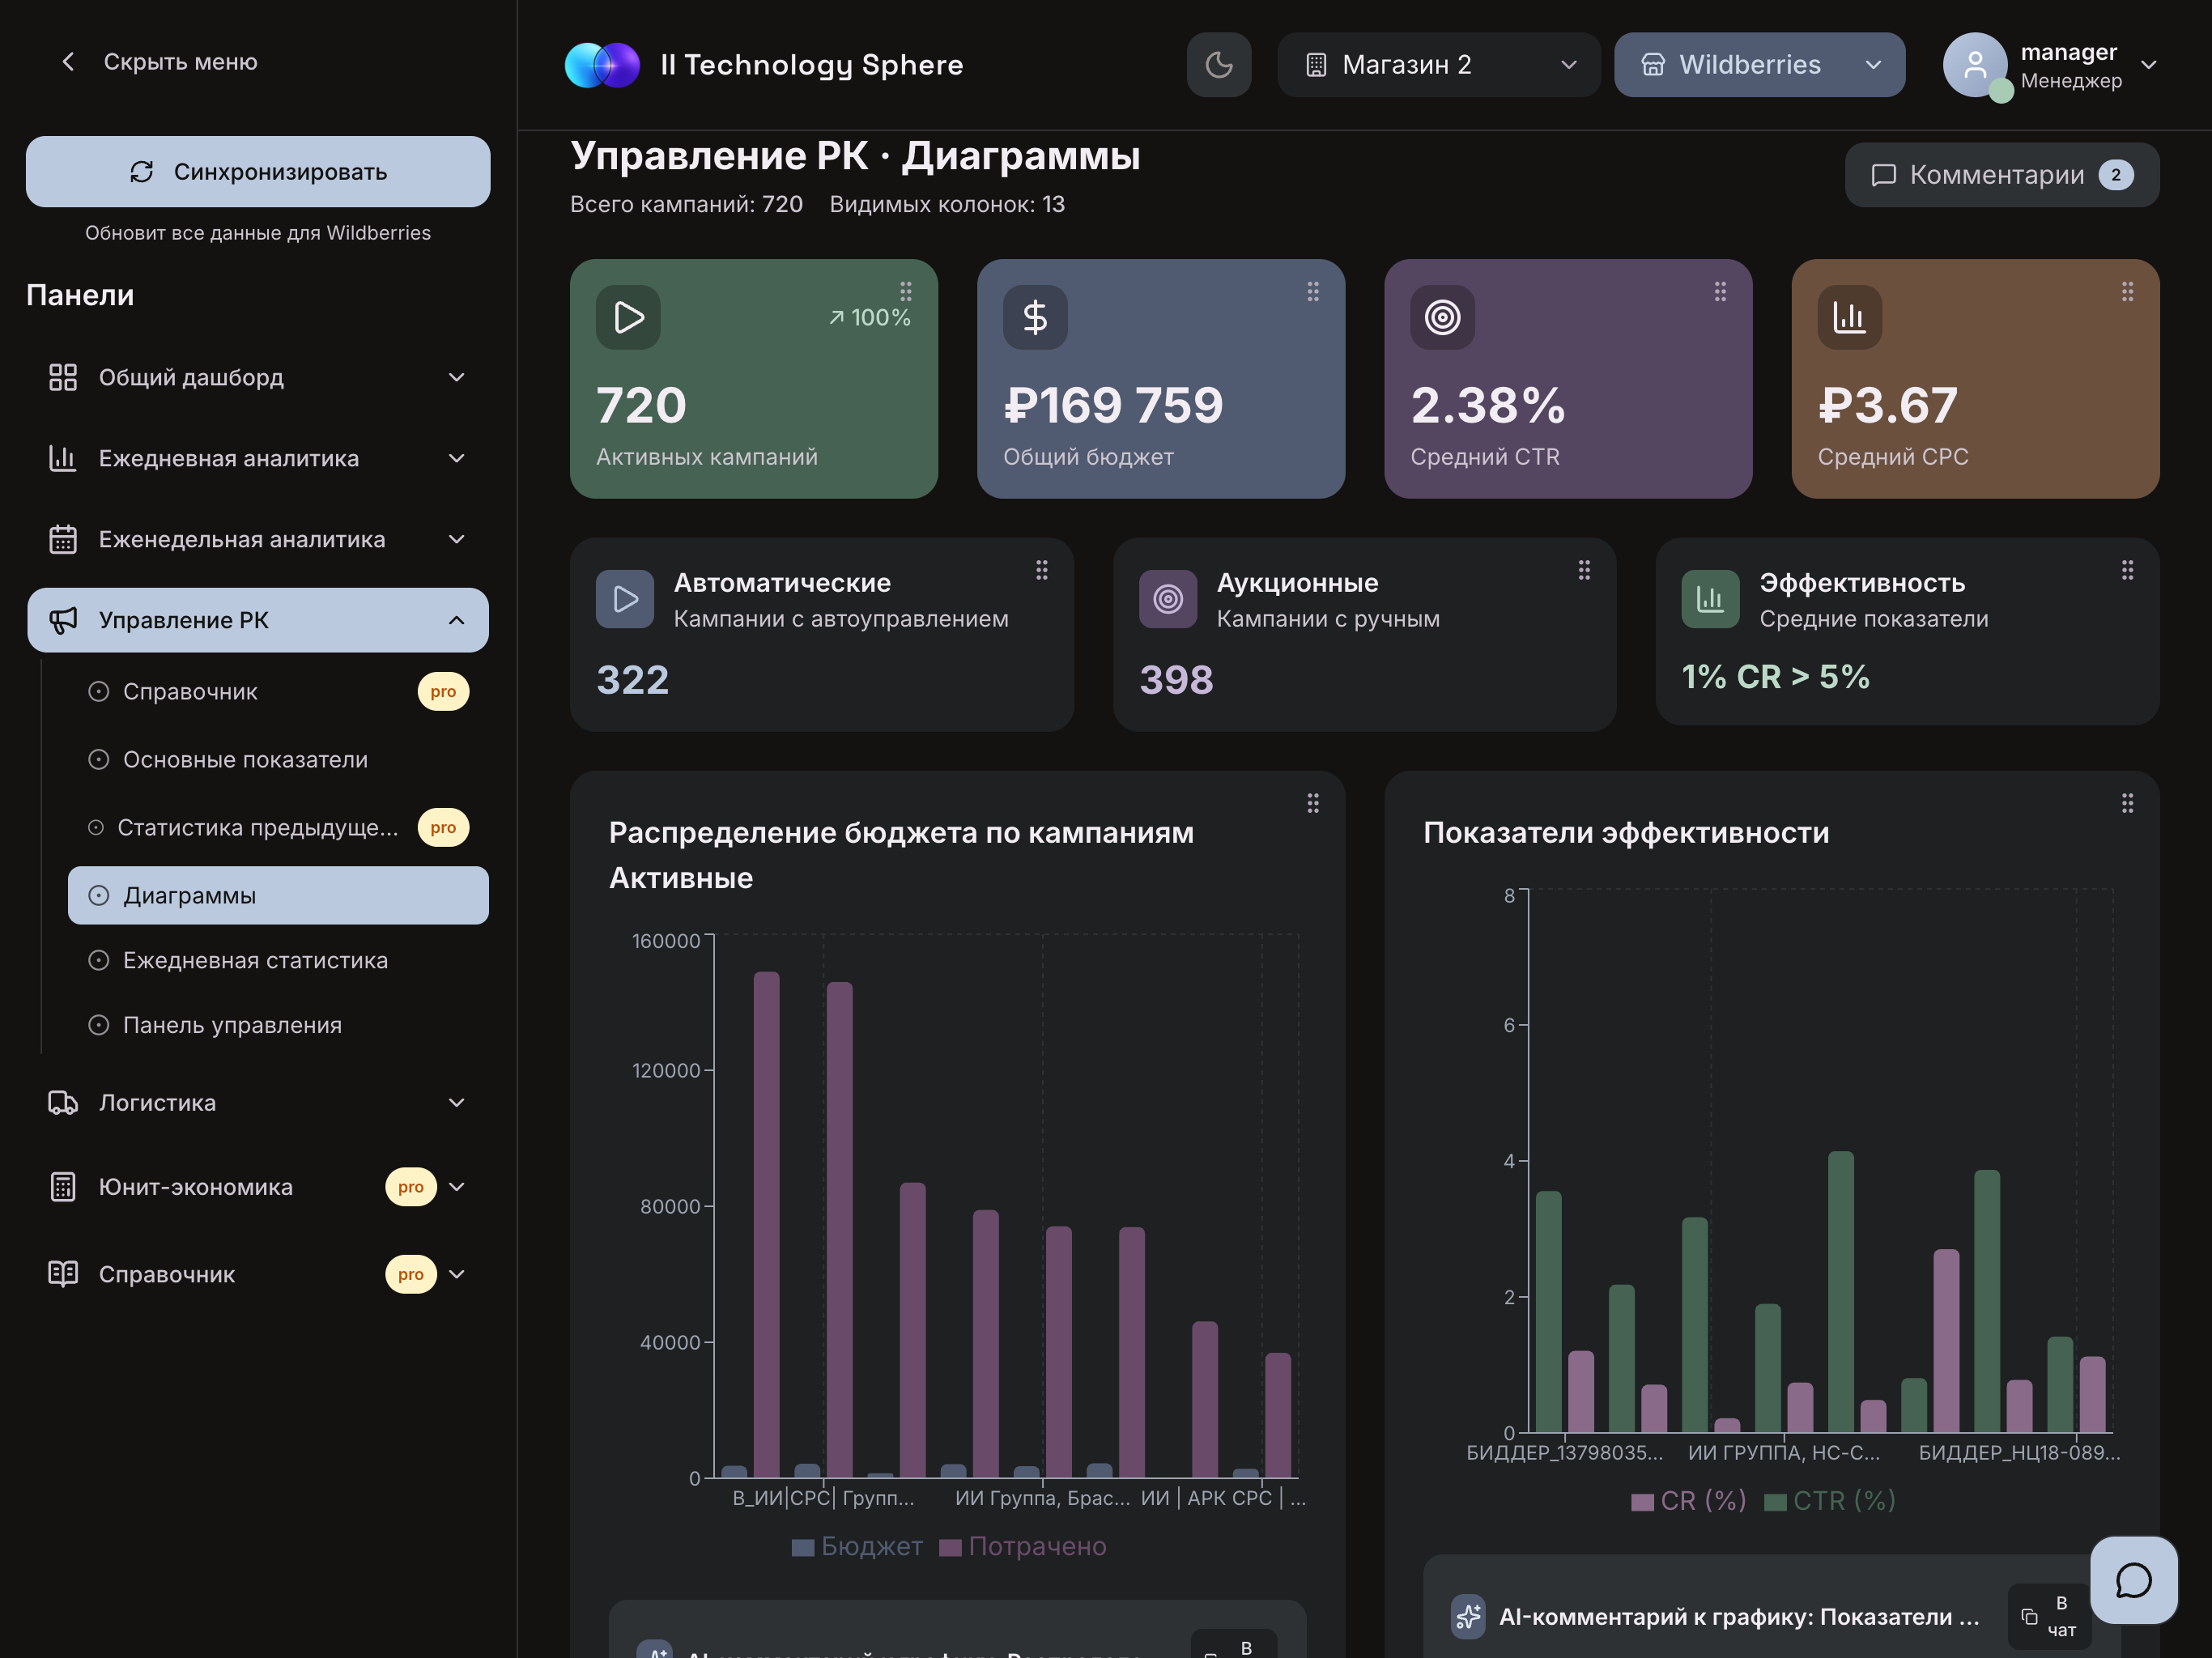Select the Общий дашборд grid icon

pyautogui.click(x=63, y=377)
